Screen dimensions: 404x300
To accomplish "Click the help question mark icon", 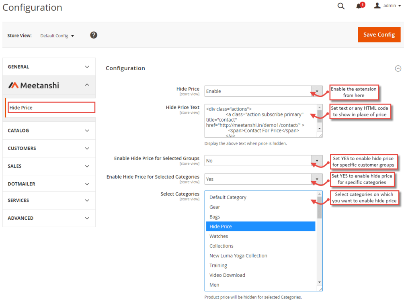I will point(94,35).
